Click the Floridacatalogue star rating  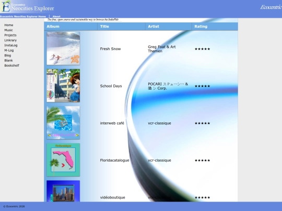pyautogui.click(x=202, y=160)
